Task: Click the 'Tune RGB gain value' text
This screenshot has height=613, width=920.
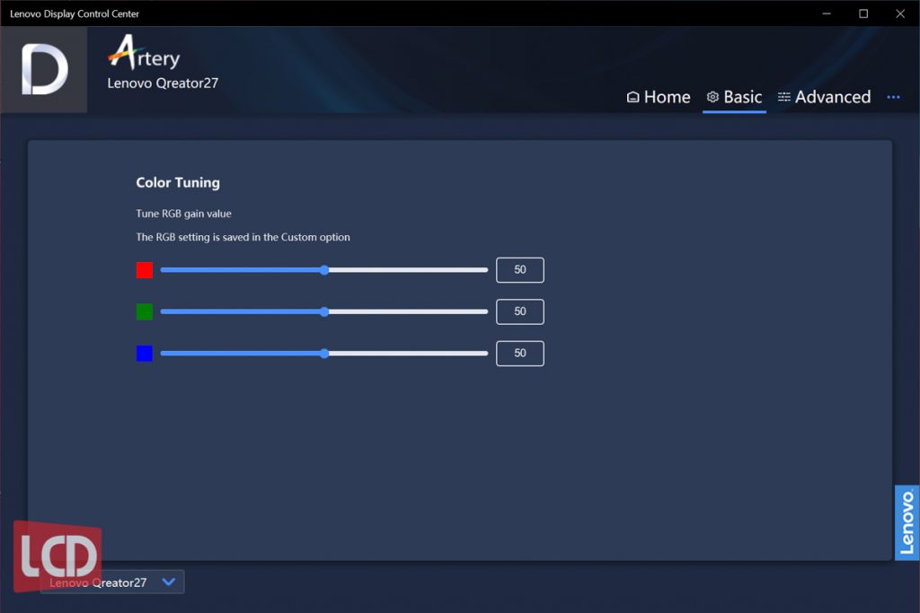Action: click(183, 214)
